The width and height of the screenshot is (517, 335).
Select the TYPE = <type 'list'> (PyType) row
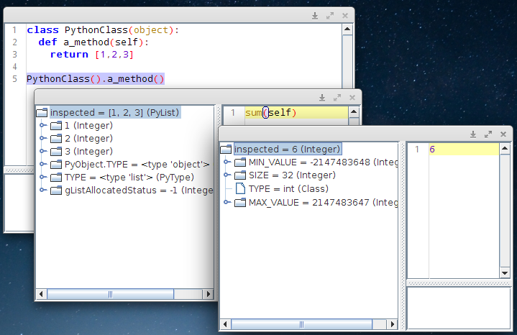click(129, 177)
